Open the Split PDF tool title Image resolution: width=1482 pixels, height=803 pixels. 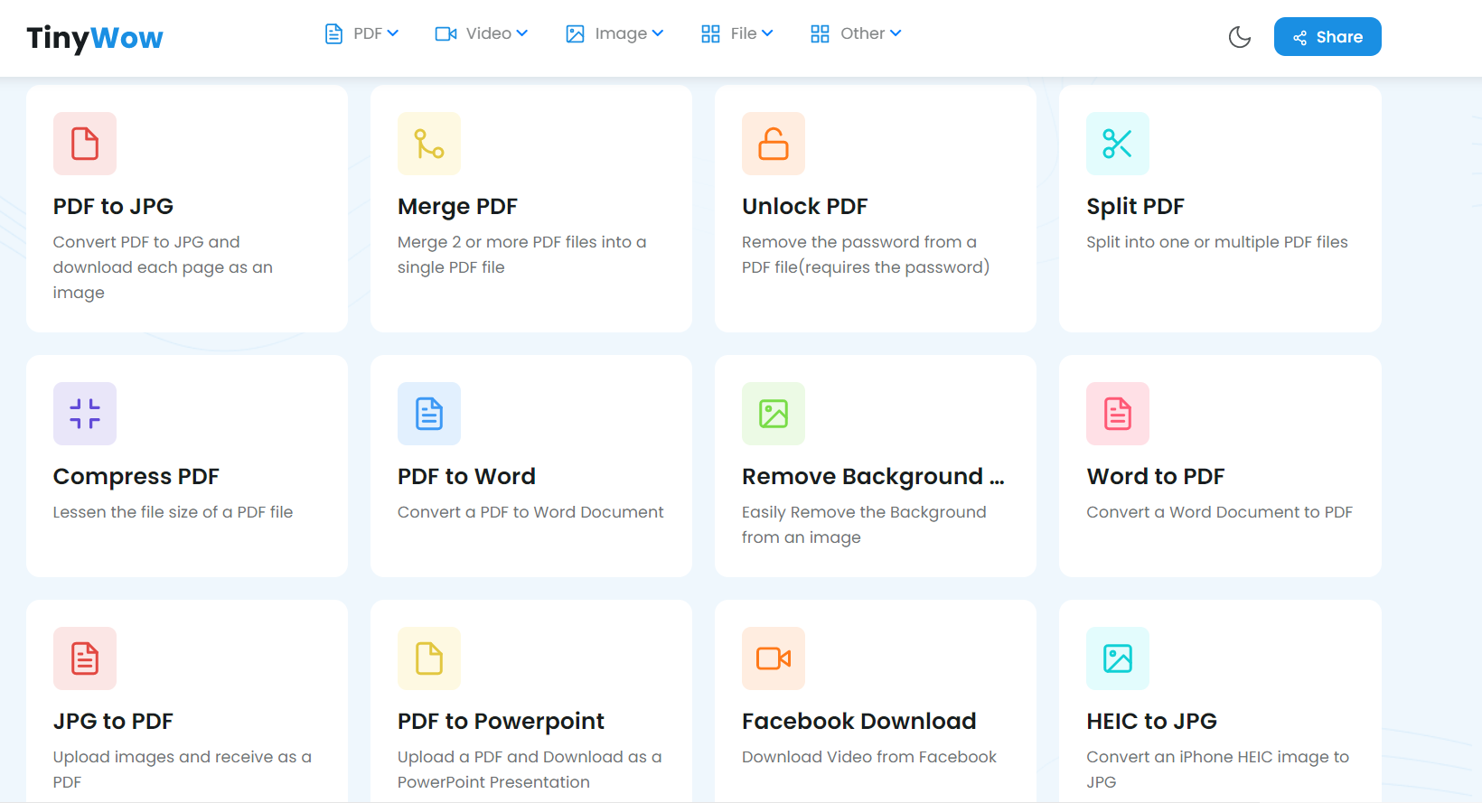[x=1135, y=207]
